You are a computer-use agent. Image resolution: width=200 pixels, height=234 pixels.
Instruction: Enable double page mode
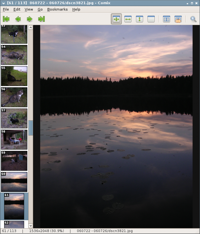click(x=166, y=19)
